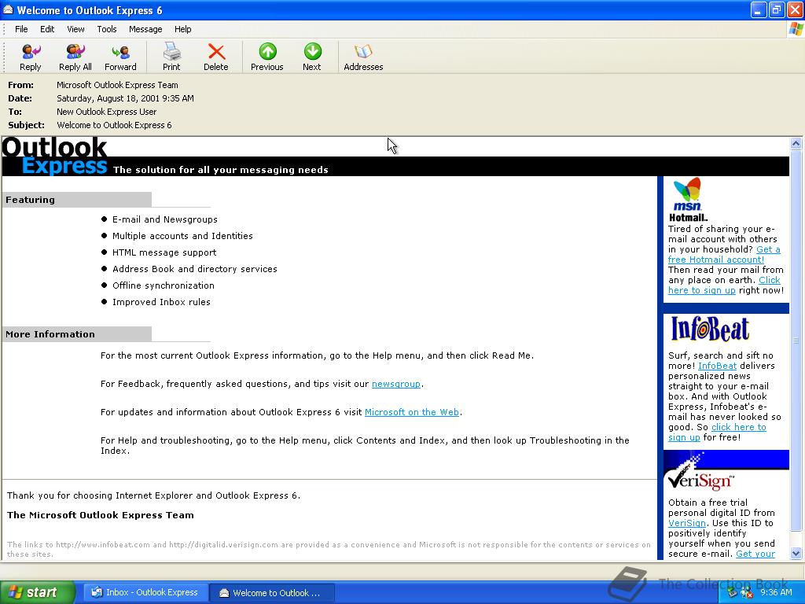Open the View menu
The height and width of the screenshot is (604, 805).
(x=75, y=29)
